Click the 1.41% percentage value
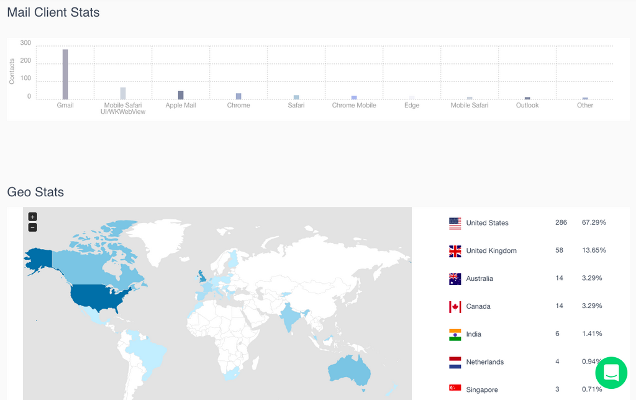Screen dimensions: 636x400 pos(592,334)
